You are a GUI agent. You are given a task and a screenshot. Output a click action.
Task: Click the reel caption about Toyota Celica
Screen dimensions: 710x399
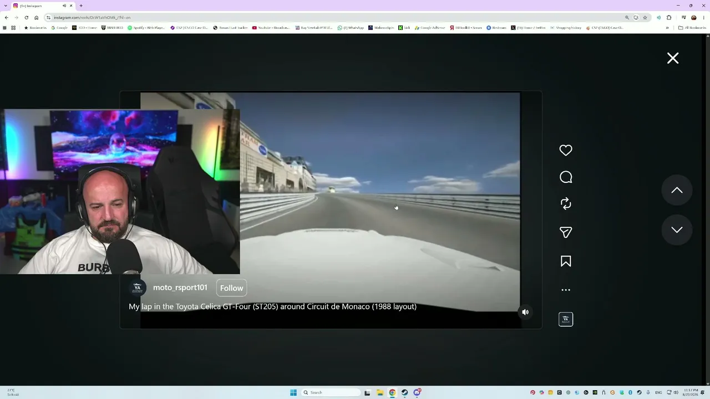tap(272, 306)
